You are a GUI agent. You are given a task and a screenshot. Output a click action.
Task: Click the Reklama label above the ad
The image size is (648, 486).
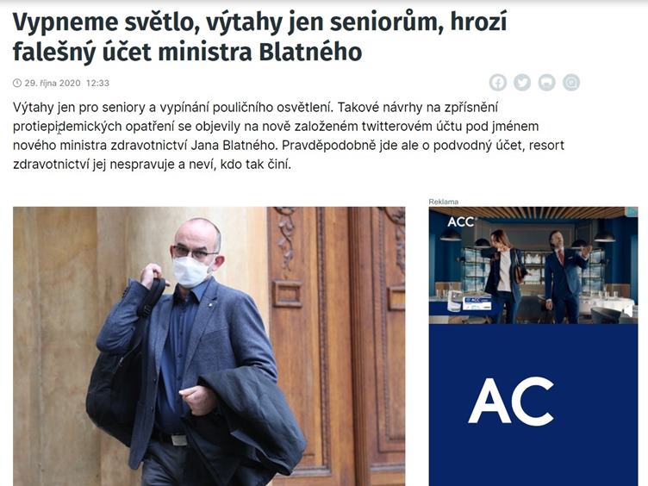[x=444, y=202]
